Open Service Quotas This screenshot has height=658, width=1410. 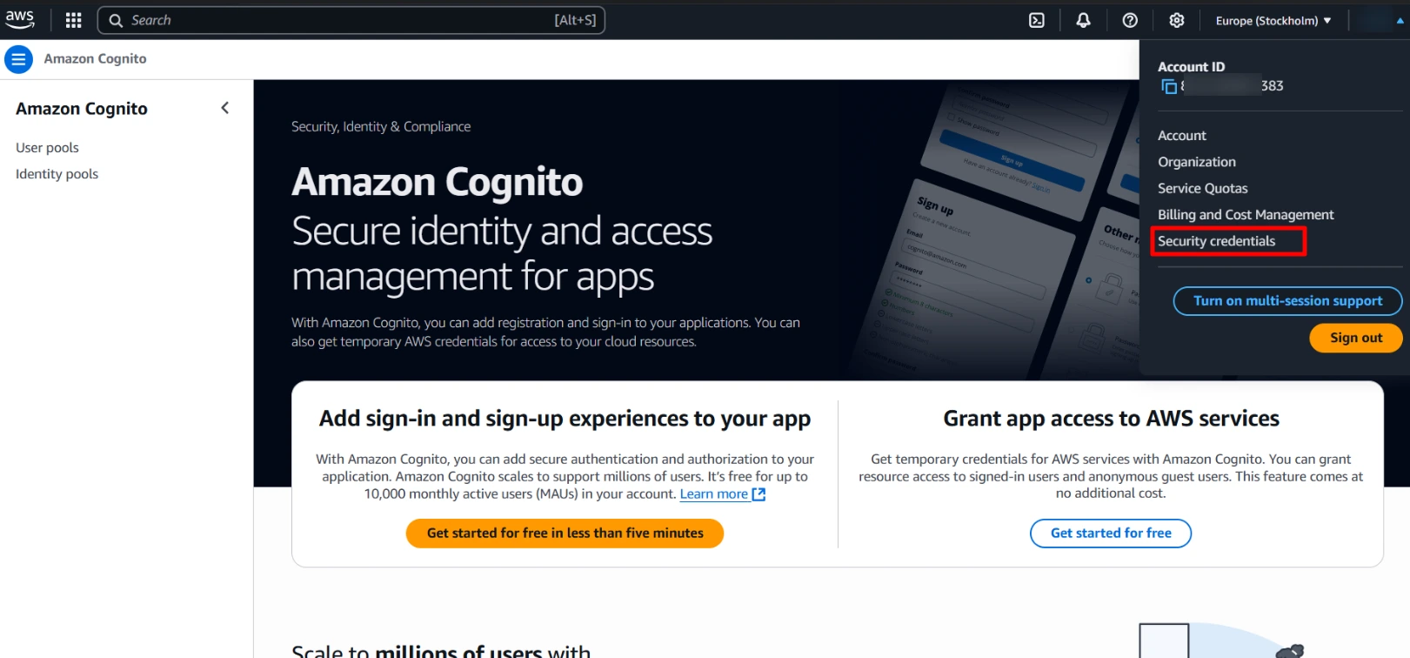pos(1203,188)
